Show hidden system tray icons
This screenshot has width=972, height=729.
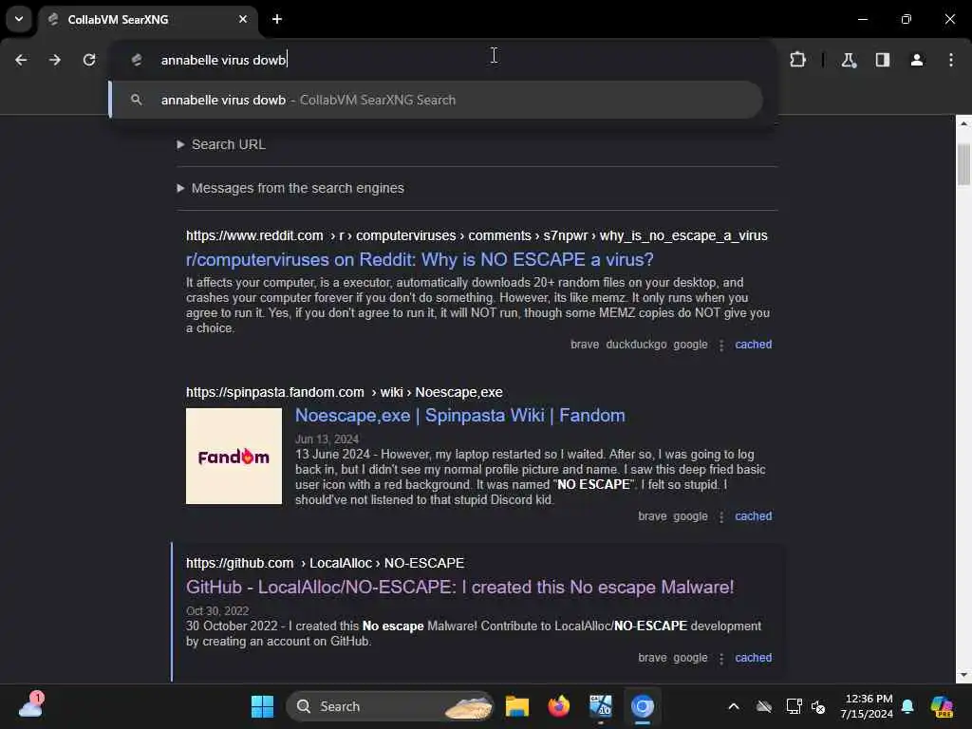click(734, 706)
